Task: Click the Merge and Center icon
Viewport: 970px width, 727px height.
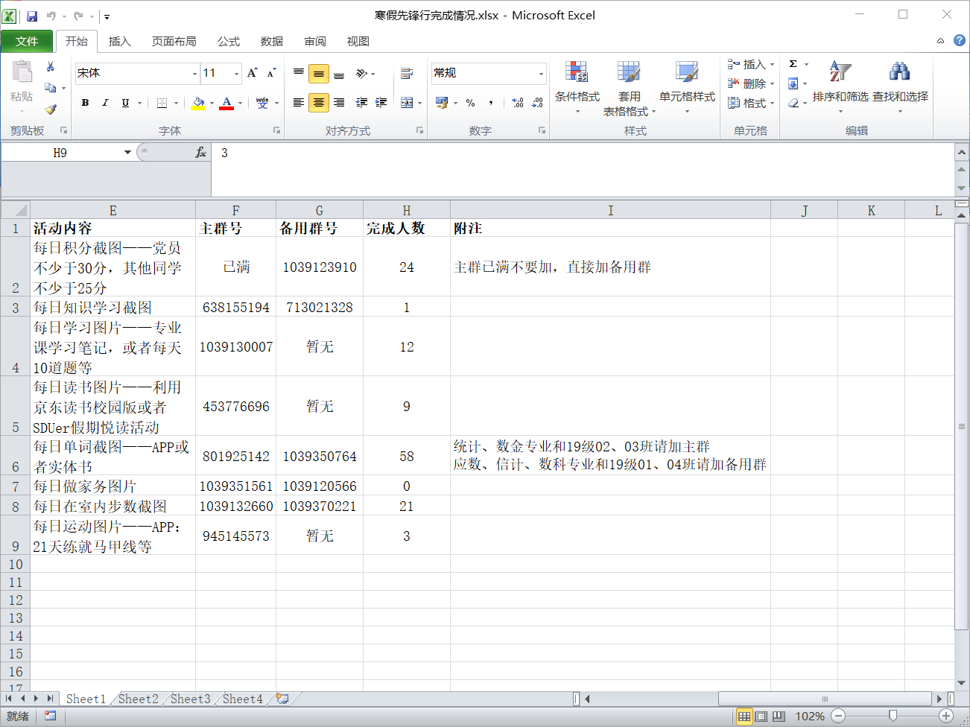Action: 407,103
